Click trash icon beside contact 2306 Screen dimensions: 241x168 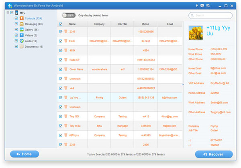(65, 144)
